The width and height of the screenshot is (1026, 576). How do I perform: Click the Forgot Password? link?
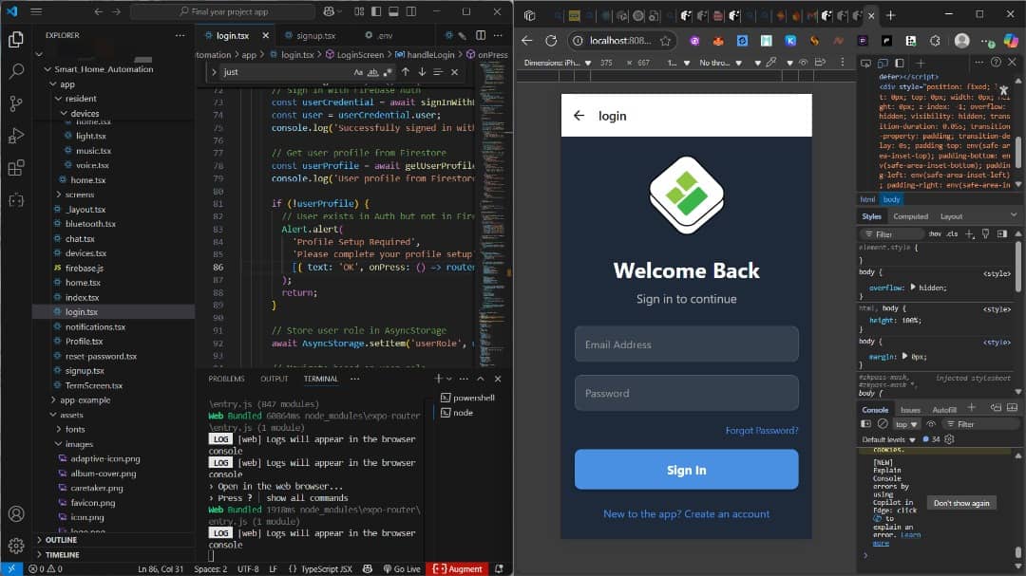pos(762,430)
